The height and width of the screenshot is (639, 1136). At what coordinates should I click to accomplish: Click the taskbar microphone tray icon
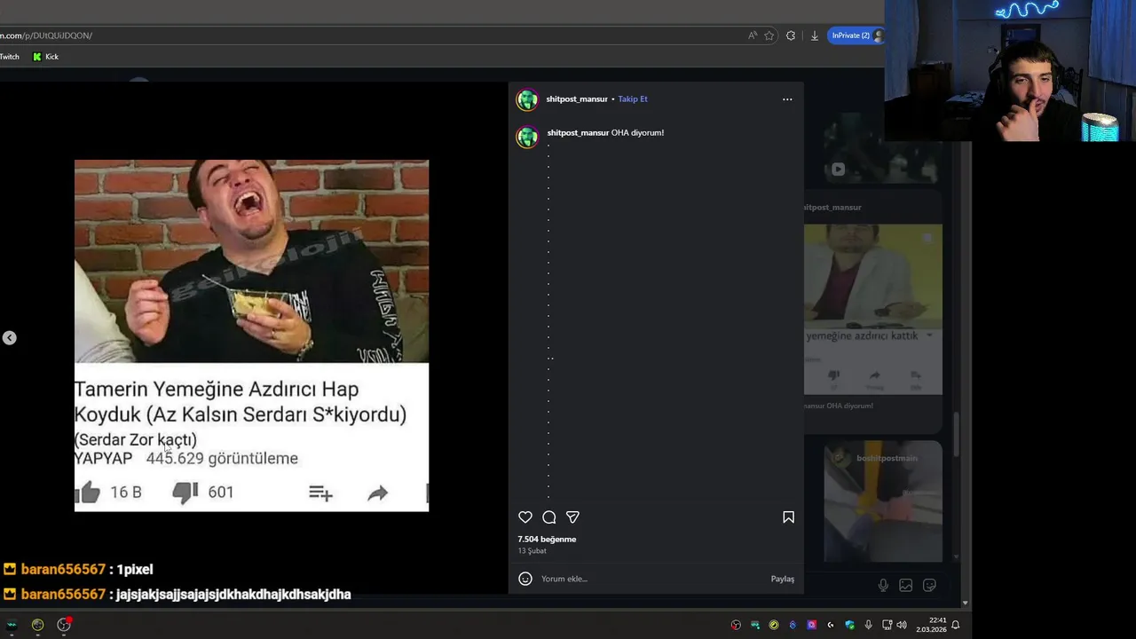click(869, 625)
